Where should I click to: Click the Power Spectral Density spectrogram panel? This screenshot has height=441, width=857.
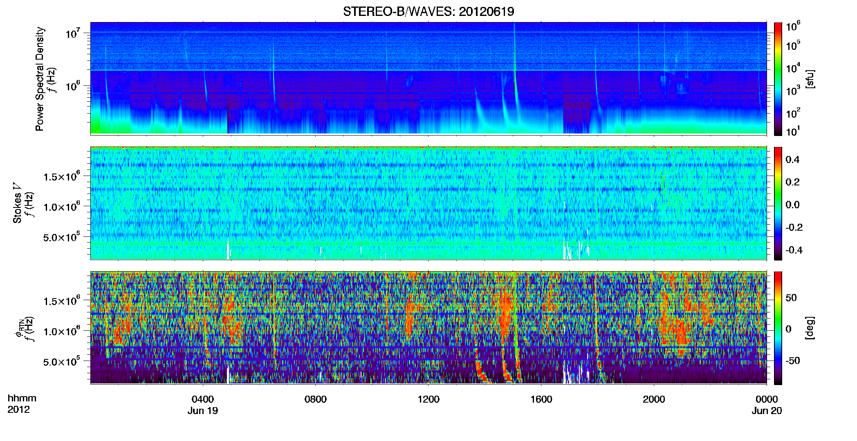(428, 78)
